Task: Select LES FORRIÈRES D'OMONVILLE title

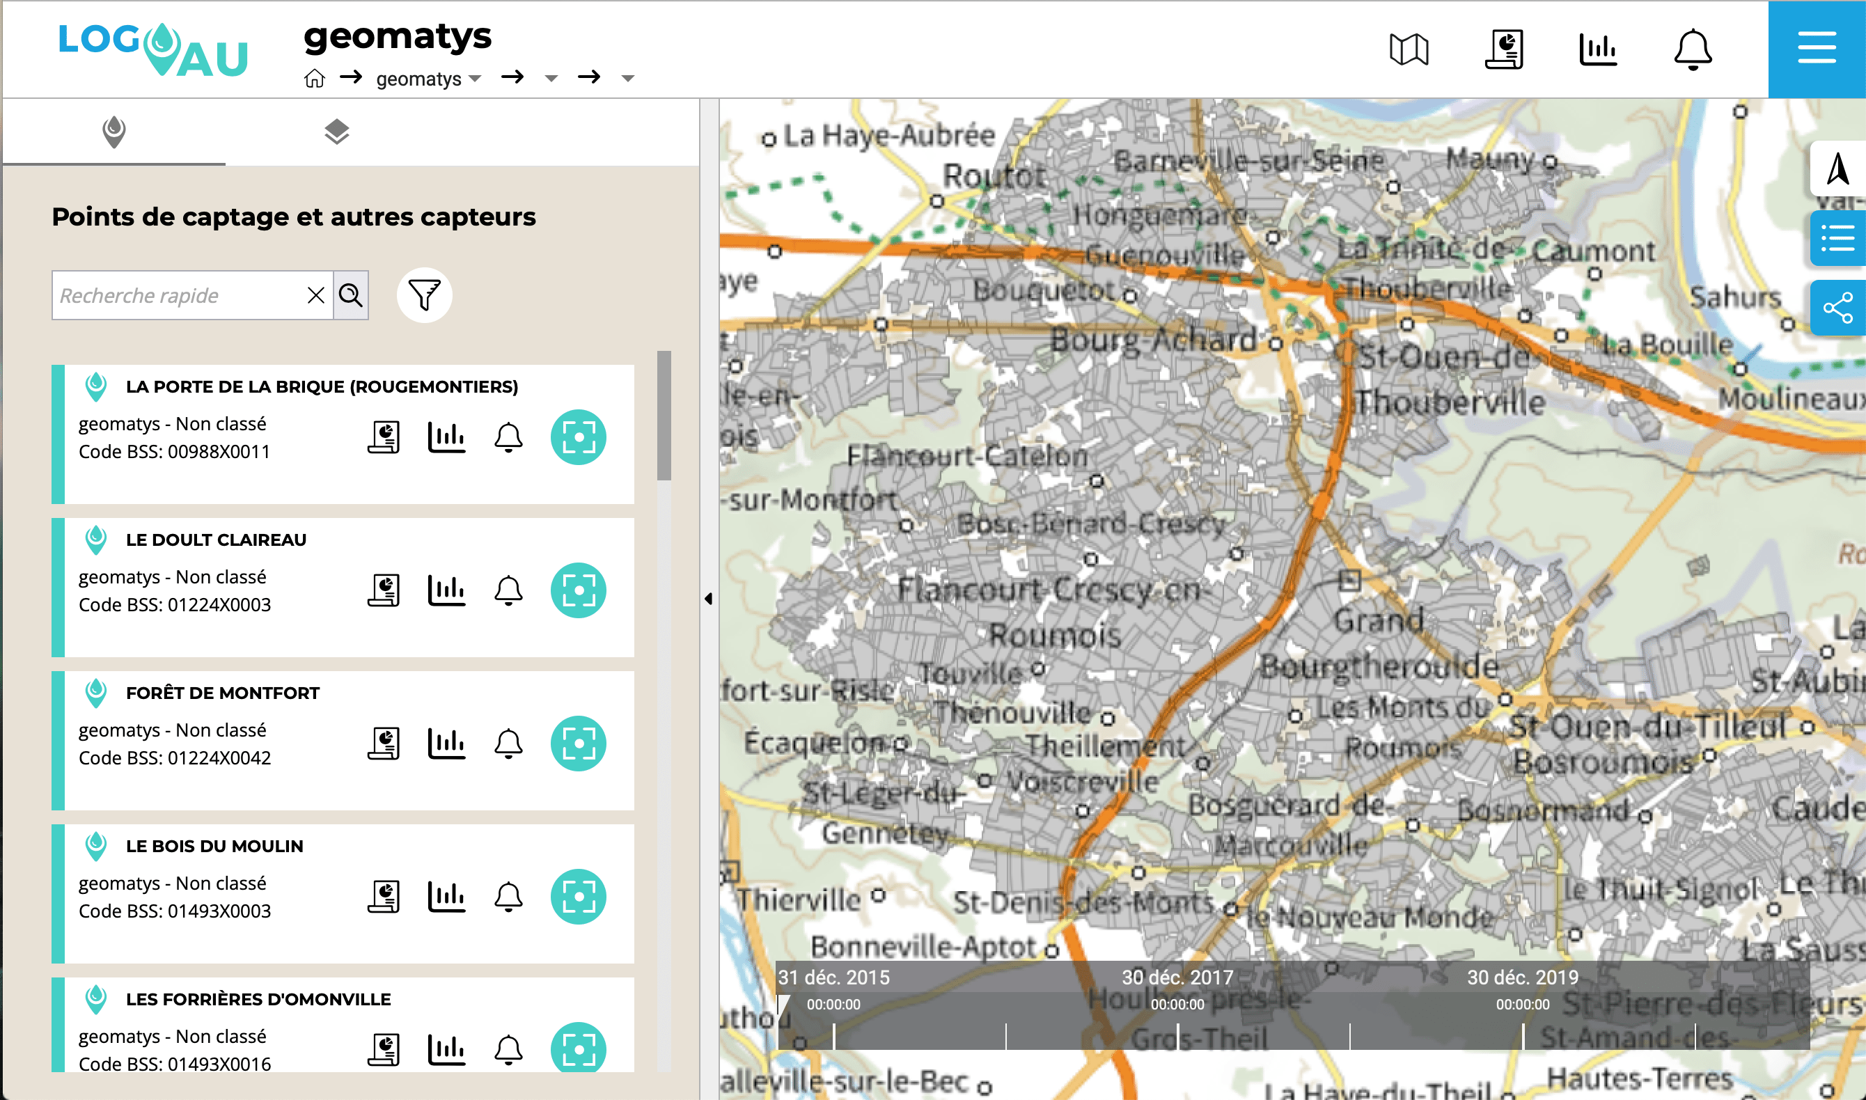Action: [x=258, y=999]
